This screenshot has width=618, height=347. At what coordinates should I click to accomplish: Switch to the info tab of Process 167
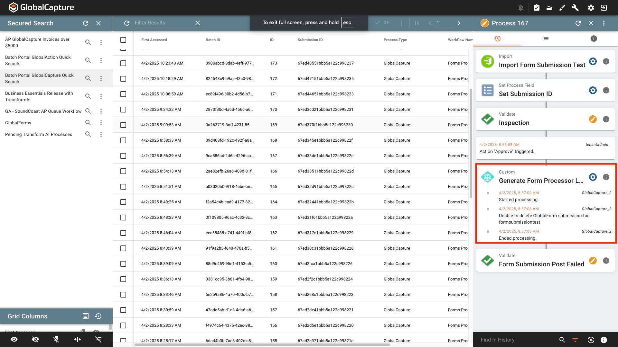pyautogui.click(x=593, y=39)
